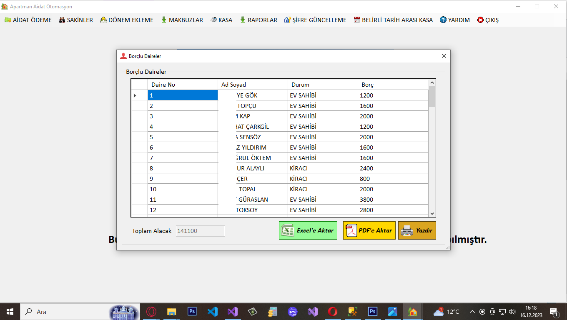
Task: Click the KASA cash register icon
Action: click(x=214, y=20)
